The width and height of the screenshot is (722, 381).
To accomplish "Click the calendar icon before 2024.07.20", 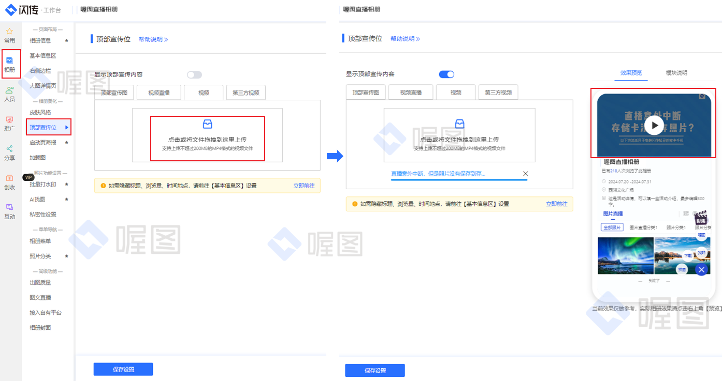I will click(604, 181).
